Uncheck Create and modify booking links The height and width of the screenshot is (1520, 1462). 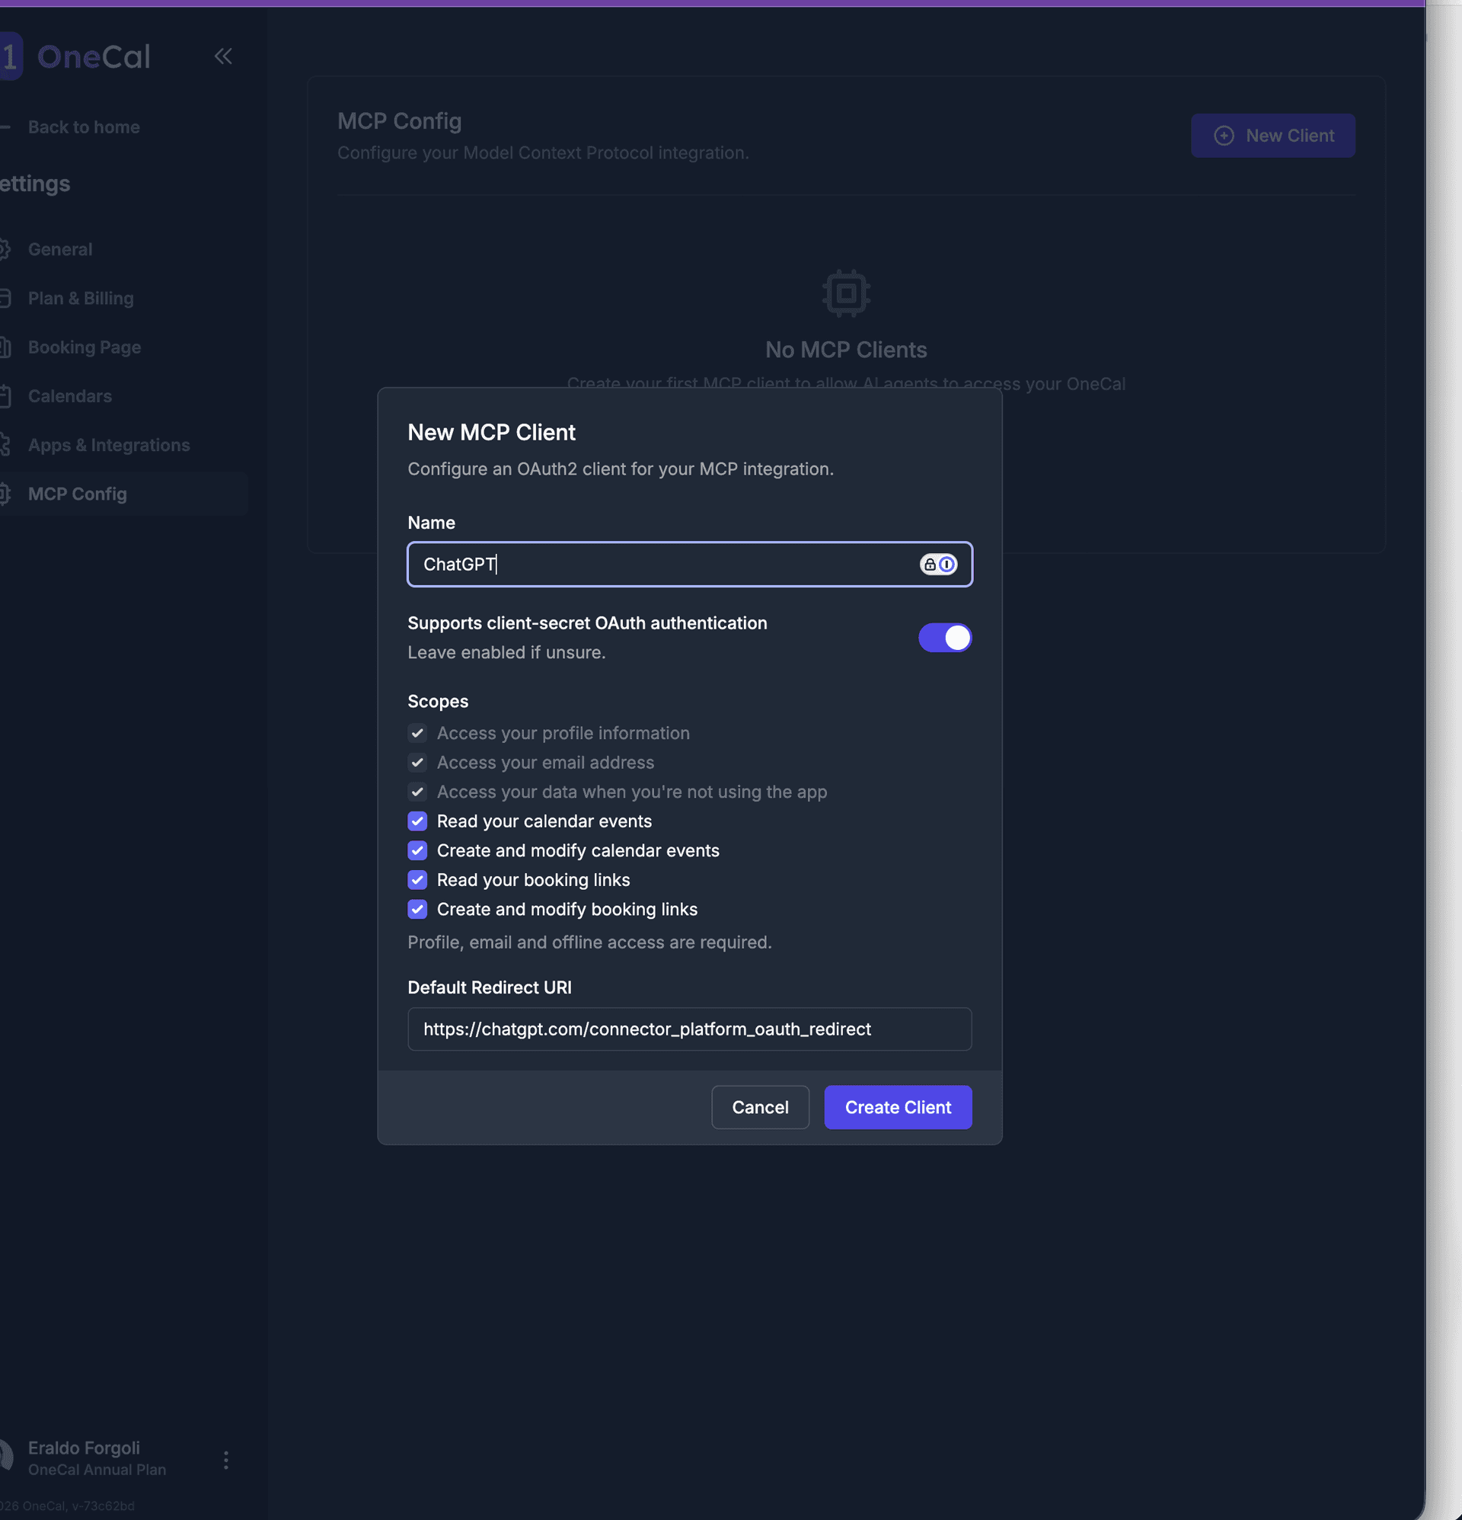pyautogui.click(x=417, y=910)
